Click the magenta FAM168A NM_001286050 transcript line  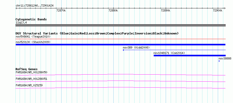[x=120, y=75]
